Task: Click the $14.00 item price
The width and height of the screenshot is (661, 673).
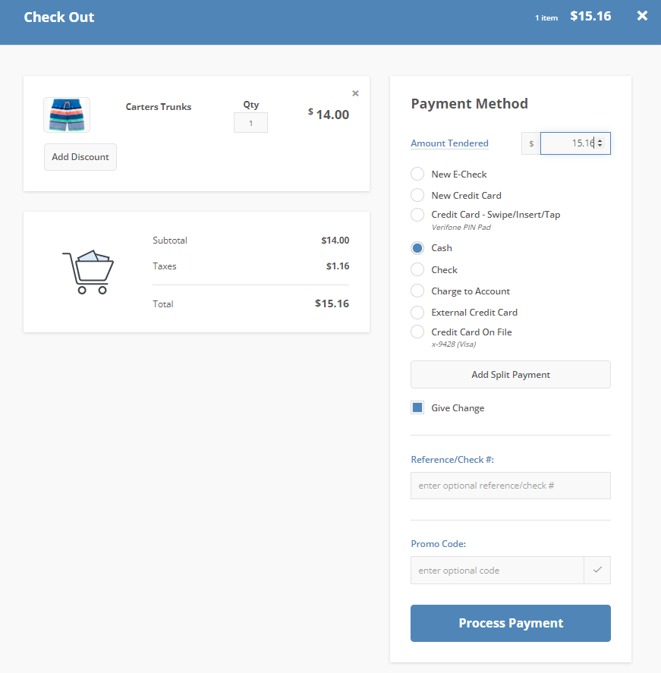Action: 329,115
